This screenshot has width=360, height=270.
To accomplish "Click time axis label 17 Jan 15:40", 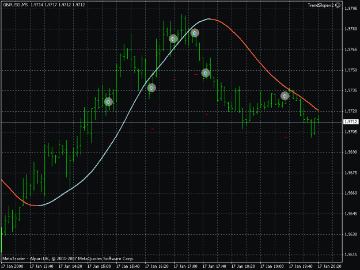I will (128, 267).
